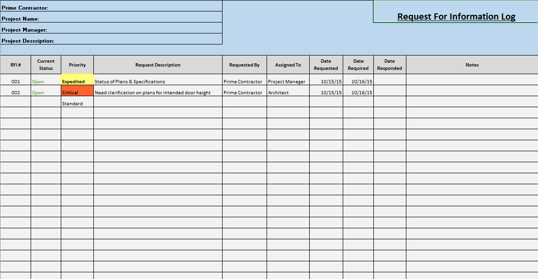Click the Request For Information Log title
Image resolution: width=538 pixels, height=279 pixels.
[456, 16]
